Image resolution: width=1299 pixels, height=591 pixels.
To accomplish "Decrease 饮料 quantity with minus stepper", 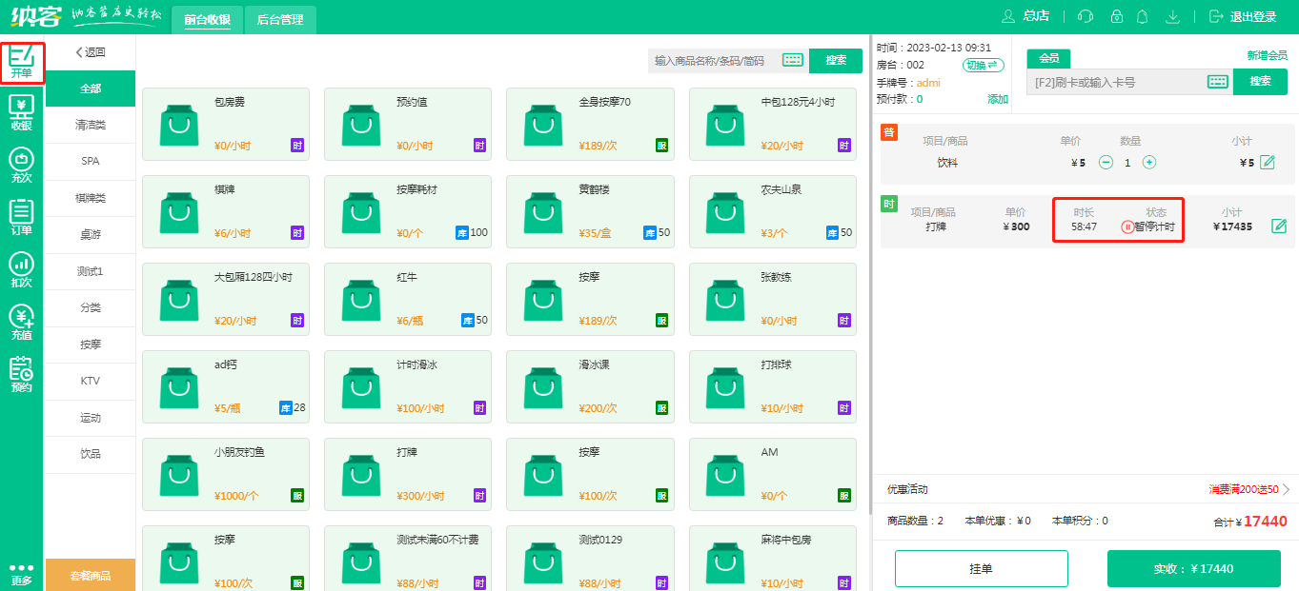I will (x=1106, y=162).
